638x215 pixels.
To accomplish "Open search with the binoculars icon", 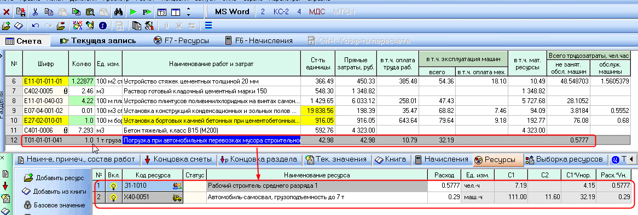I will coord(118,12).
